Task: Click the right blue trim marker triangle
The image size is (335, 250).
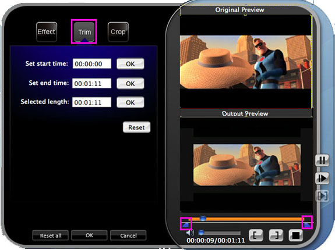Action: pyautogui.click(x=308, y=224)
